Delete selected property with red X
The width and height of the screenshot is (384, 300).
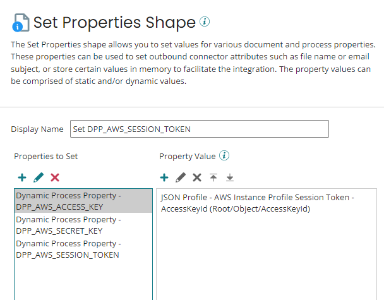pos(55,177)
